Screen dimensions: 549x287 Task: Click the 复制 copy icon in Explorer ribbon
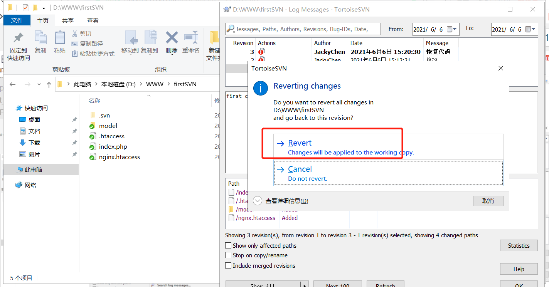(x=40, y=38)
